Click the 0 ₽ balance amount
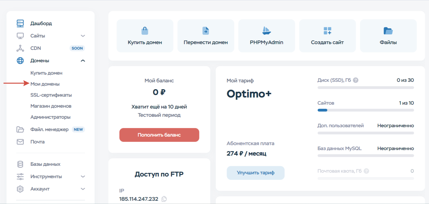429x204 pixels. click(159, 92)
